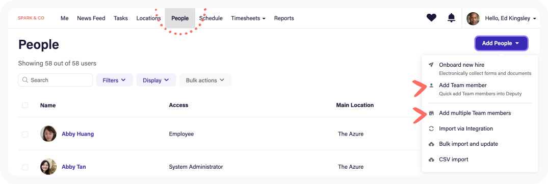Tick the select-all checkbox in header row
Screen dimensions: 548x184
pyautogui.click(x=25, y=105)
